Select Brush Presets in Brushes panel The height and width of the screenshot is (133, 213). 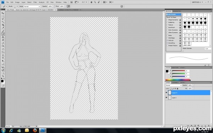[174, 15]
